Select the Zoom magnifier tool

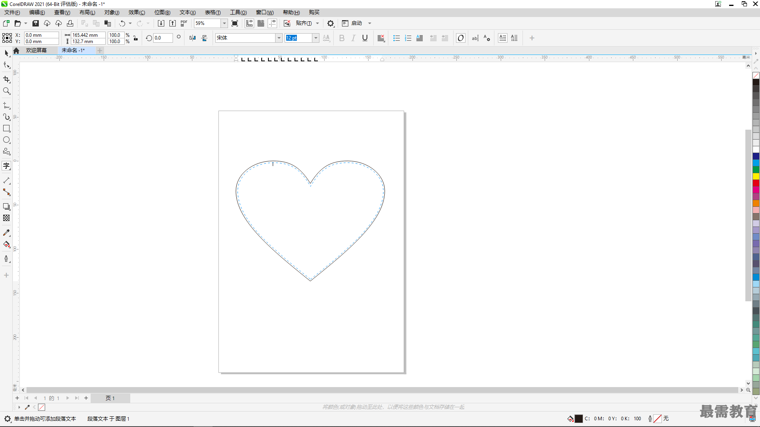[x=6, y=91]
